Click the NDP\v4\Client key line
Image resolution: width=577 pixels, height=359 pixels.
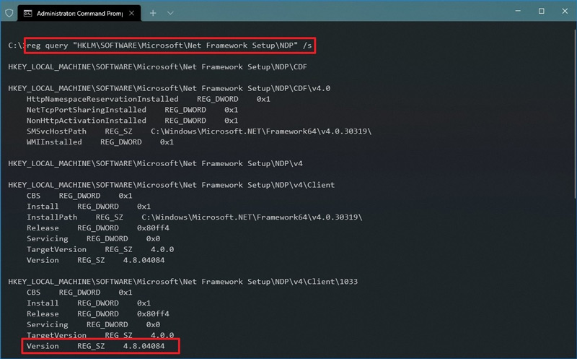point(172,185)
